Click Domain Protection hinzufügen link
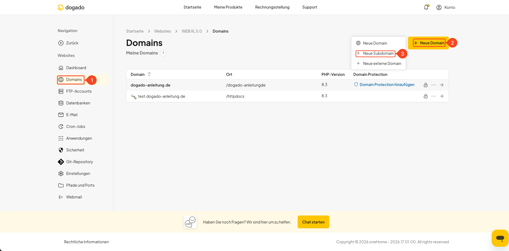Viewport: 509px width, 251px height. click(384, 85)
